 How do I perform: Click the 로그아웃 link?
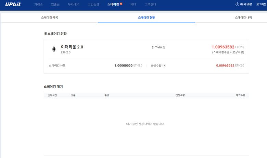pos(261,4)
